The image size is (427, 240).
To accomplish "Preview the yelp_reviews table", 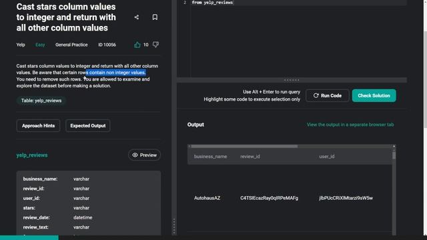I will tap(144, 155).
